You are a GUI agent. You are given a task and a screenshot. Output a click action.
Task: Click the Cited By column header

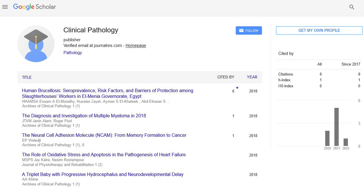(226, 77)
